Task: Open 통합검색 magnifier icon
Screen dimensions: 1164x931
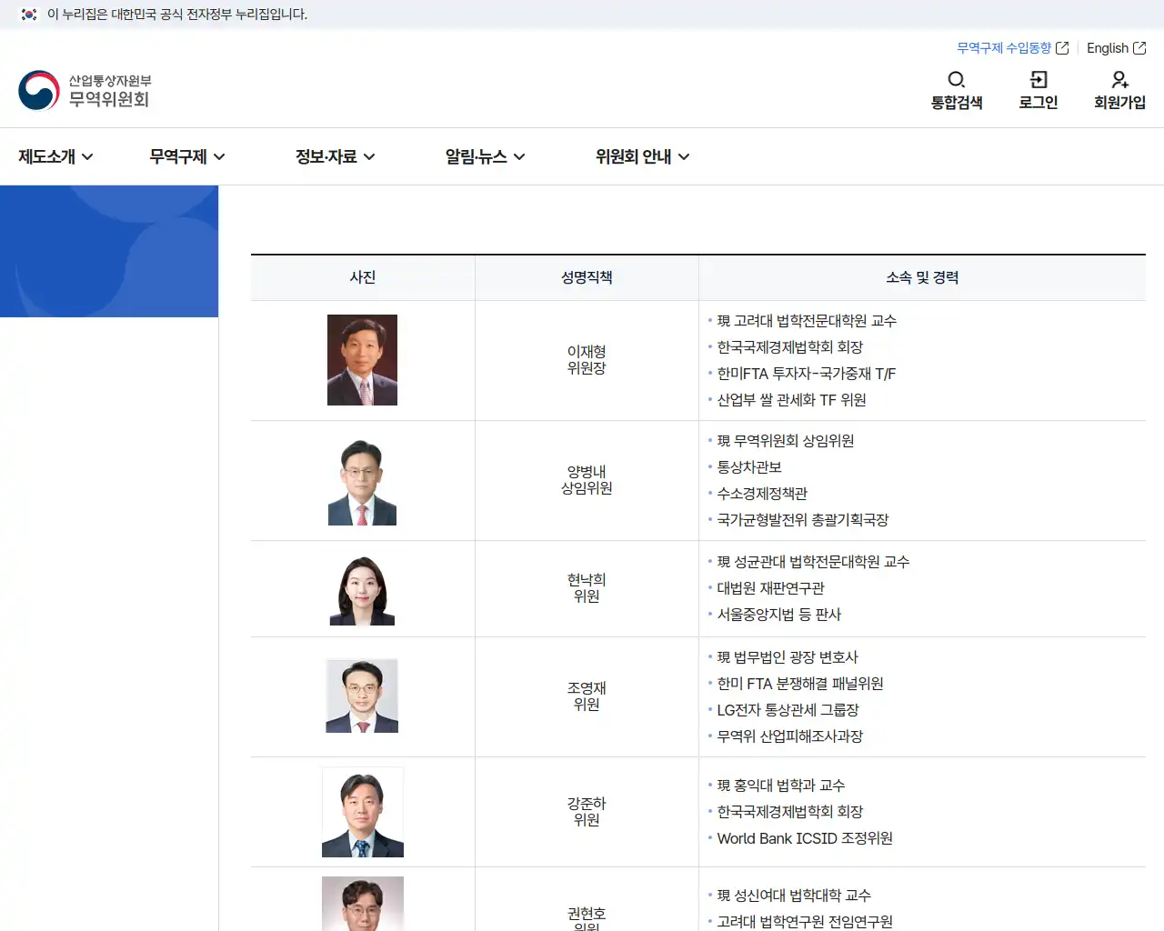Action: [x=957, y=79]
